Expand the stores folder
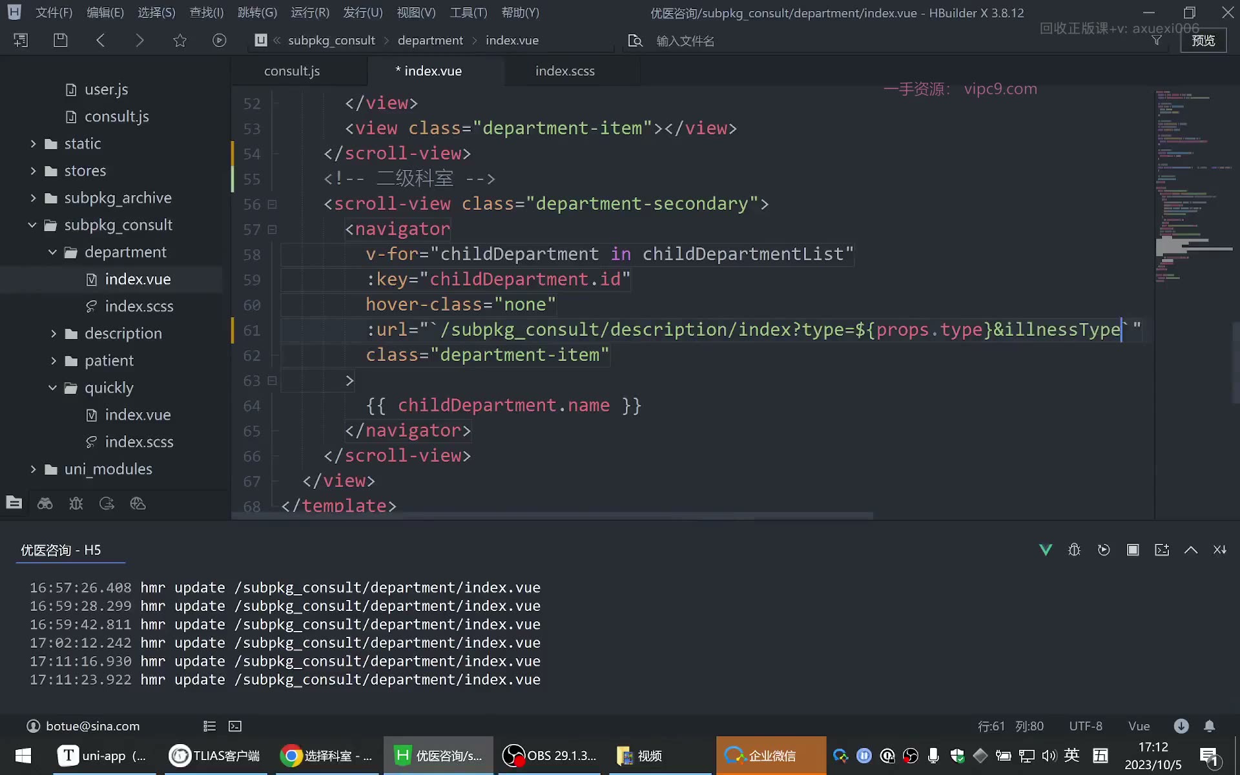Viewport: 1240px width, 775px height. [33, 170]
